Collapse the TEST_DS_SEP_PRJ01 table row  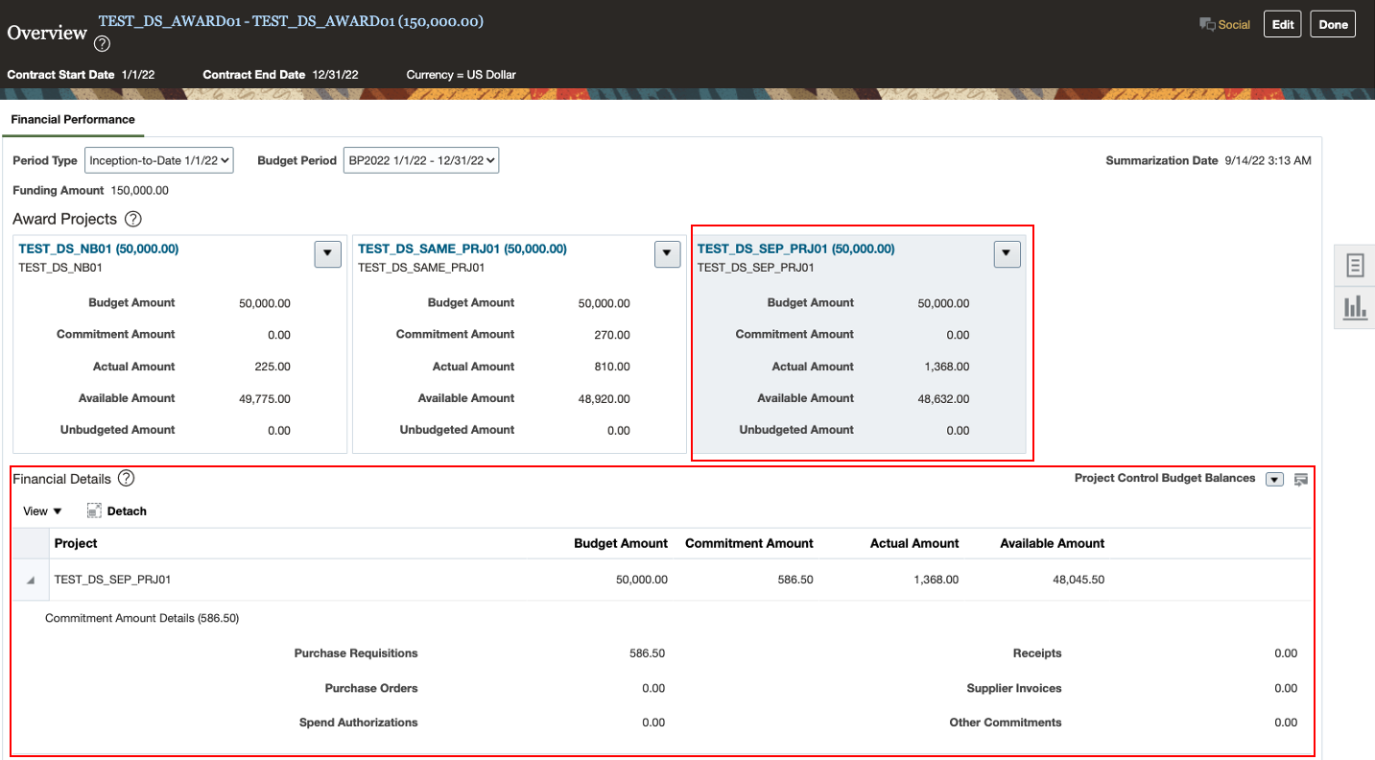[30, 581]
